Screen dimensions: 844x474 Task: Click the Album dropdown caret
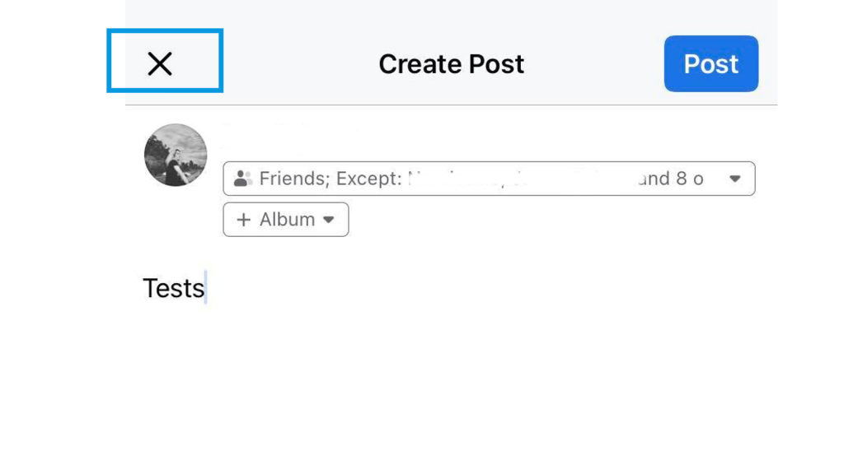point(328,219)
